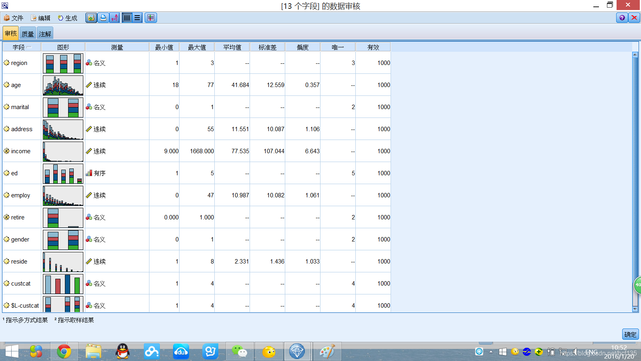The width and height of the screenshot is (641, 361).
Task: Click the vertical scrollbar up arrow
Action: [x=635, y=55]
